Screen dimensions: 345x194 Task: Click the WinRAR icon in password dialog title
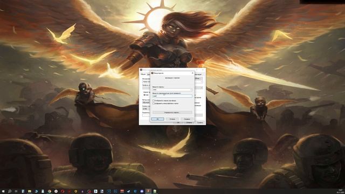point(152,73)
